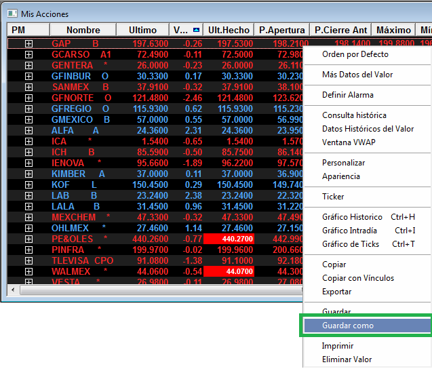Sort by the Nombre column header
The width and height of the screenshot is (432, 371).
click(x=83, y=30)
